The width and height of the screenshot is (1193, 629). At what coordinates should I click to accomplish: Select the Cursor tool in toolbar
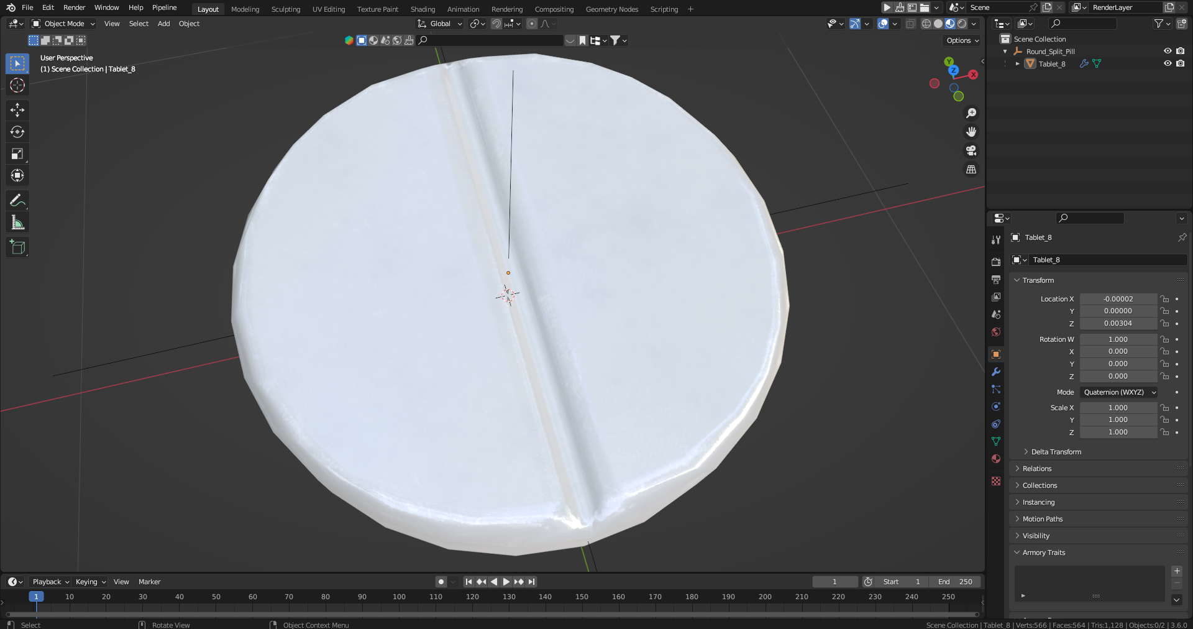(17, 85)
